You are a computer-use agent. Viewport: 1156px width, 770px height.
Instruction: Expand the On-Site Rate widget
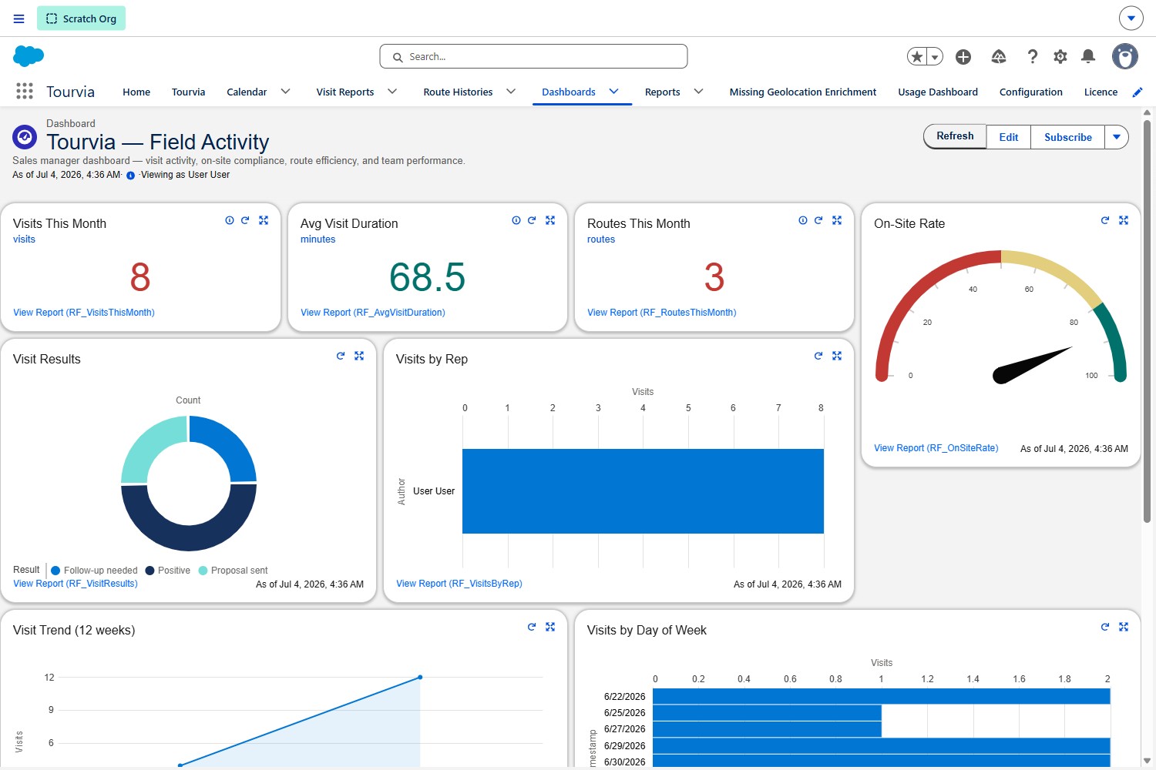(x=1124, y=220)
